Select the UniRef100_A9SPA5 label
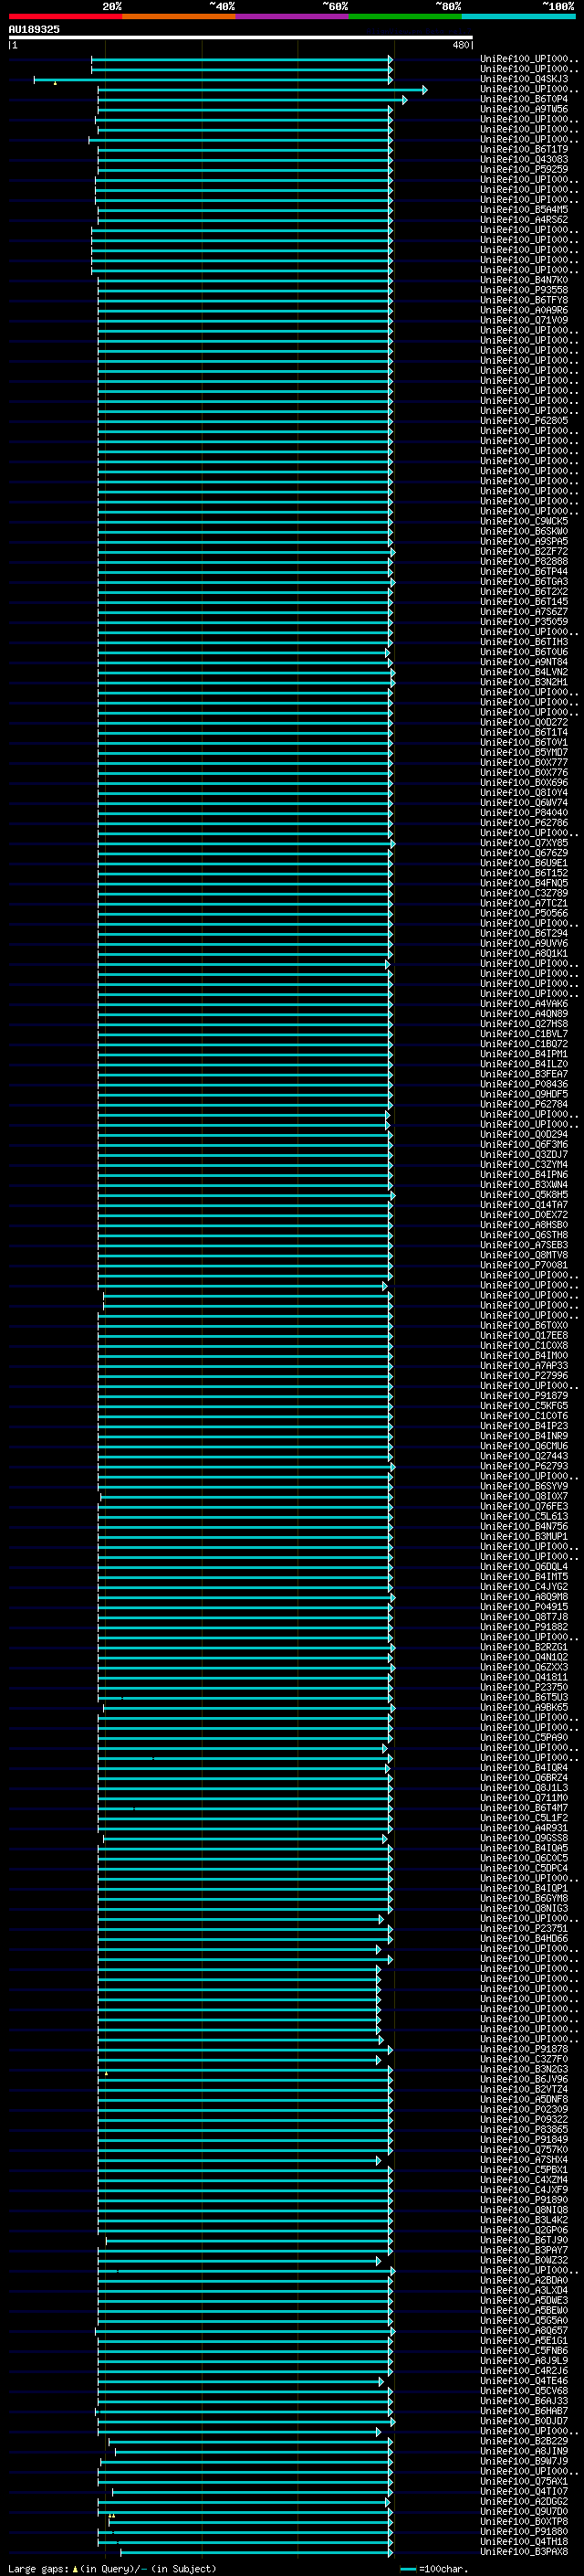 pyautogui.click(x=524, y=541)
